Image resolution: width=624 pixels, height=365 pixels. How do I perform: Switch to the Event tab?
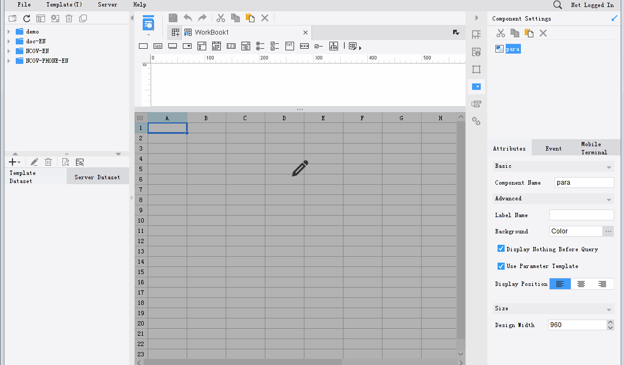click(553, 147)
